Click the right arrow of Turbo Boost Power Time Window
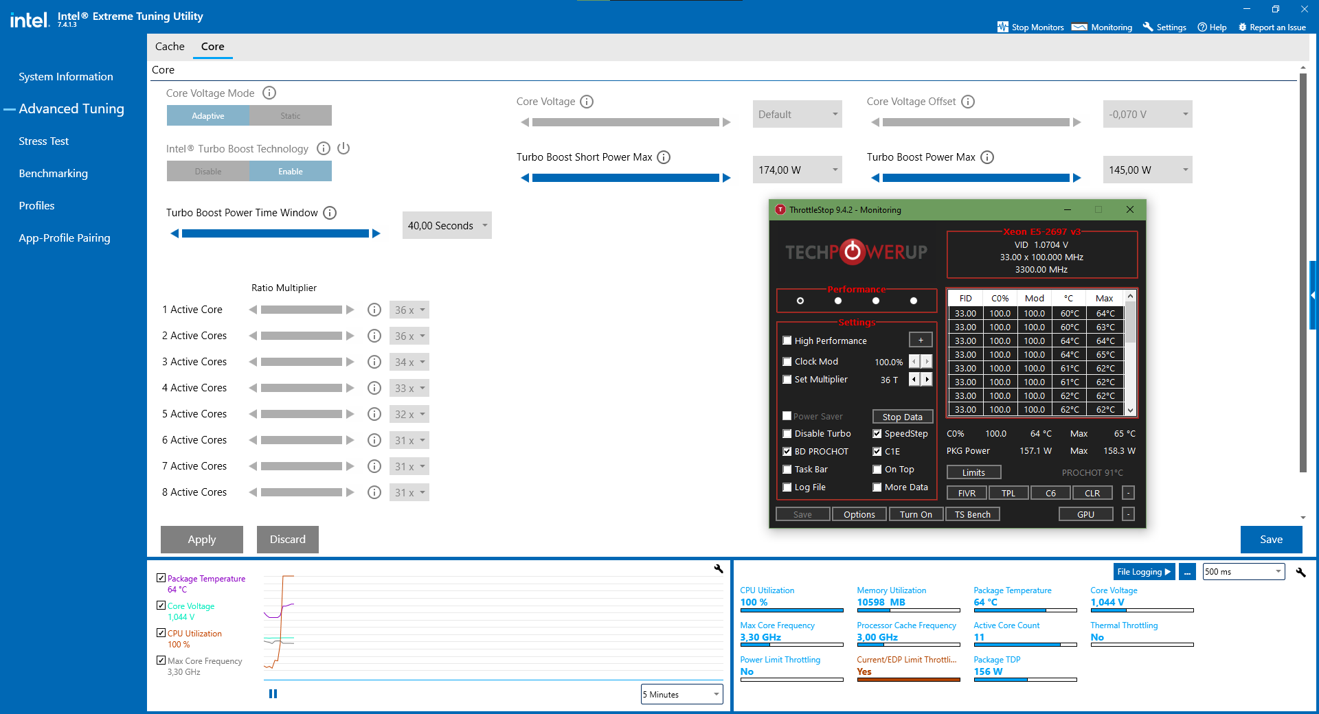The height and width of the screenshot is (714, 1319). point(376,233)
